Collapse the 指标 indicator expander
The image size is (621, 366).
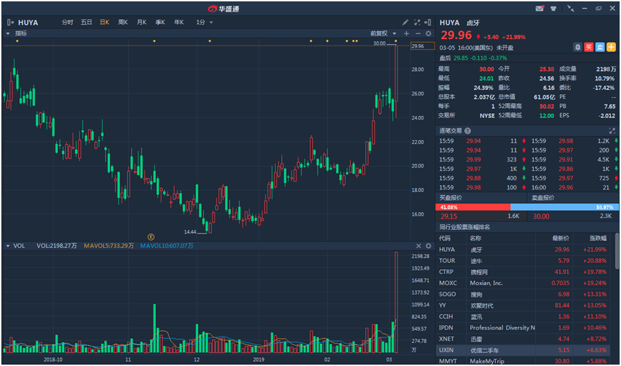tap(8, 33)
